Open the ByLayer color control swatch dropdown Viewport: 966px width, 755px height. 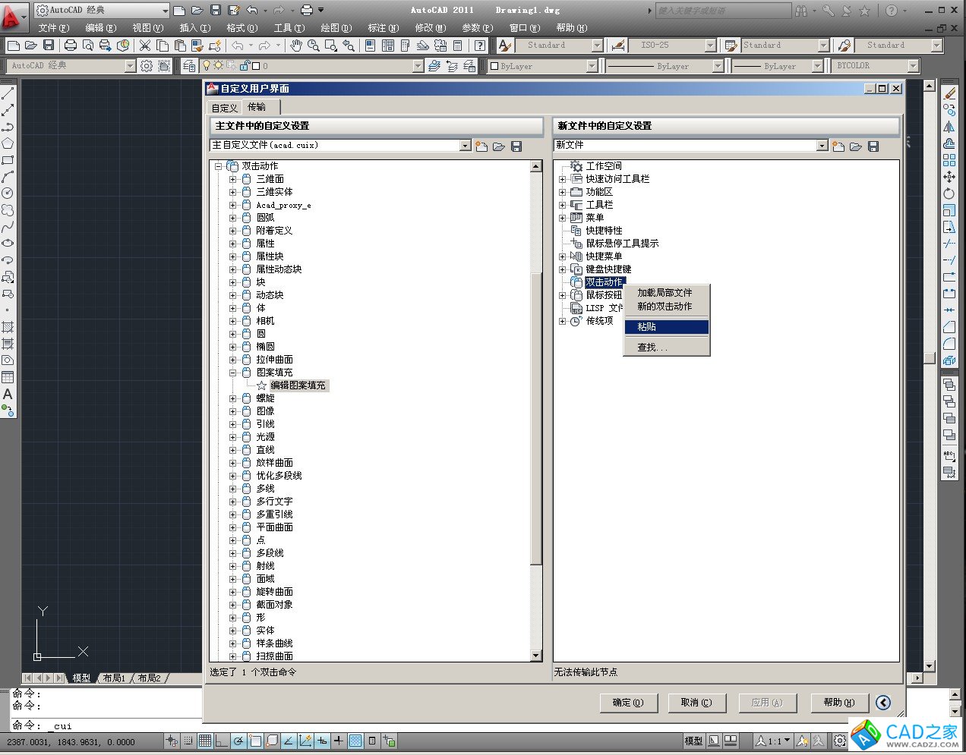pos(592,66)
